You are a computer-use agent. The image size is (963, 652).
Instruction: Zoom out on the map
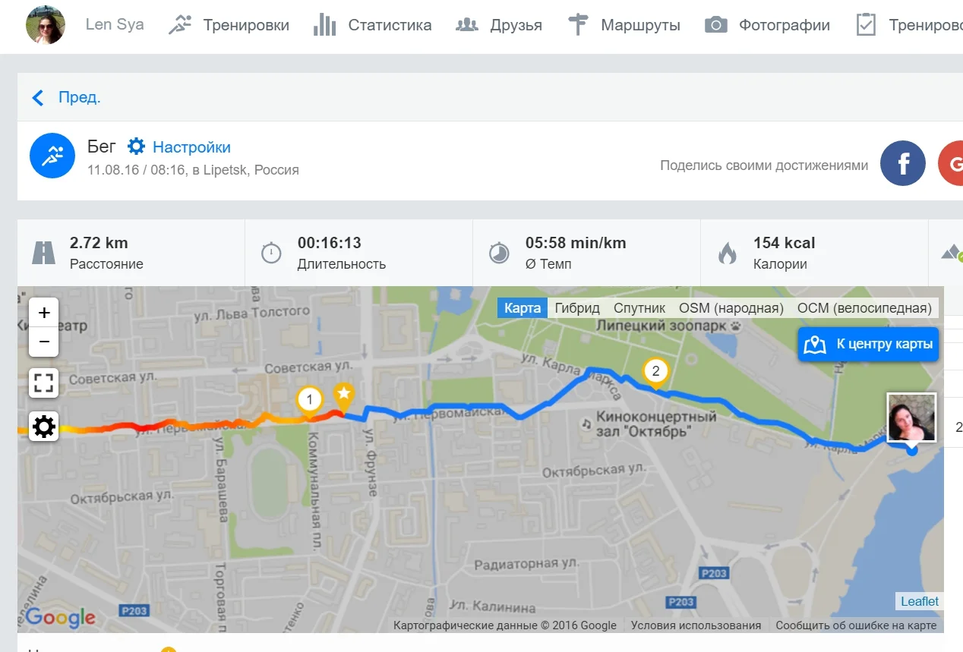click(44, 342)
